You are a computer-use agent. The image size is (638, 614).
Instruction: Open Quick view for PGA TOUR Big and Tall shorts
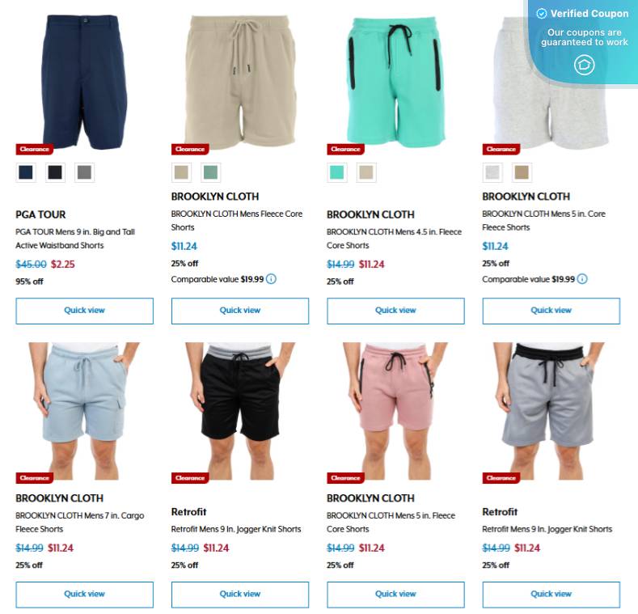pyautogui.click(x=85, y=311)
